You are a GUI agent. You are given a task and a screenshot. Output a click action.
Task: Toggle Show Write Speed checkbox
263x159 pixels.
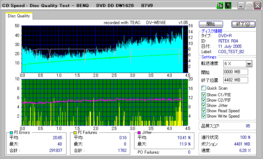pos(204,116)
